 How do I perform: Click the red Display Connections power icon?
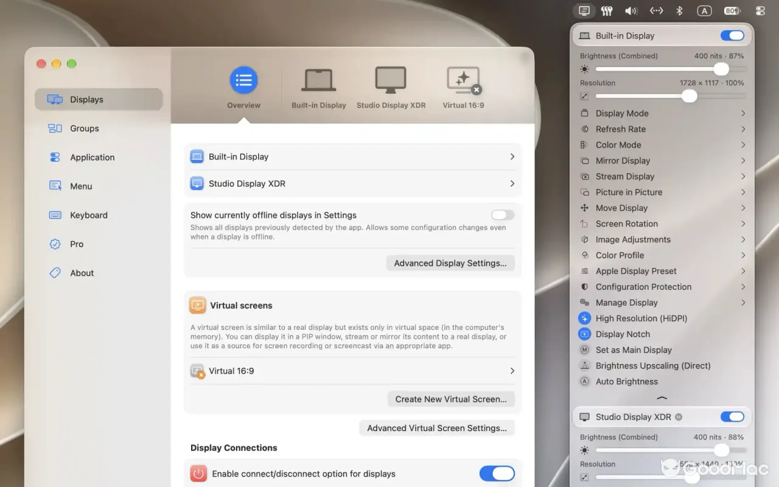[198, 474]
